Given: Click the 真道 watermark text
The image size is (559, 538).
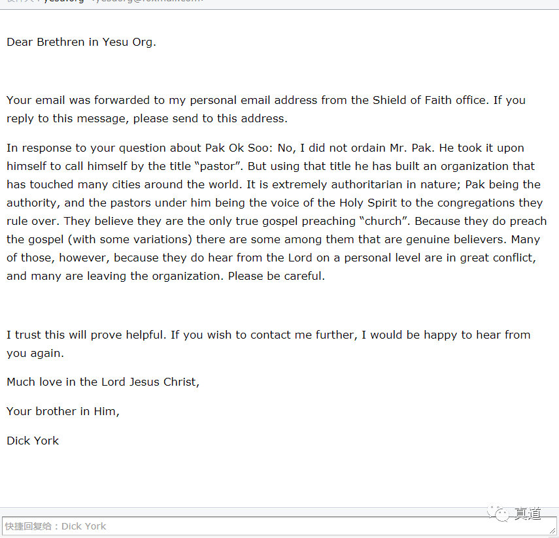Looking at the screenshot, I should coord(528,514).
